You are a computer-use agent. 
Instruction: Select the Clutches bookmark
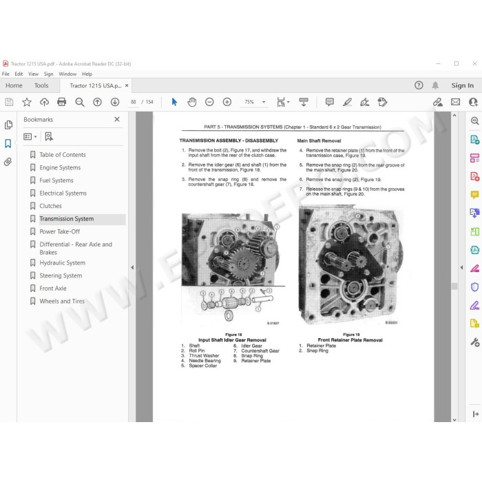tap(51, 206)
